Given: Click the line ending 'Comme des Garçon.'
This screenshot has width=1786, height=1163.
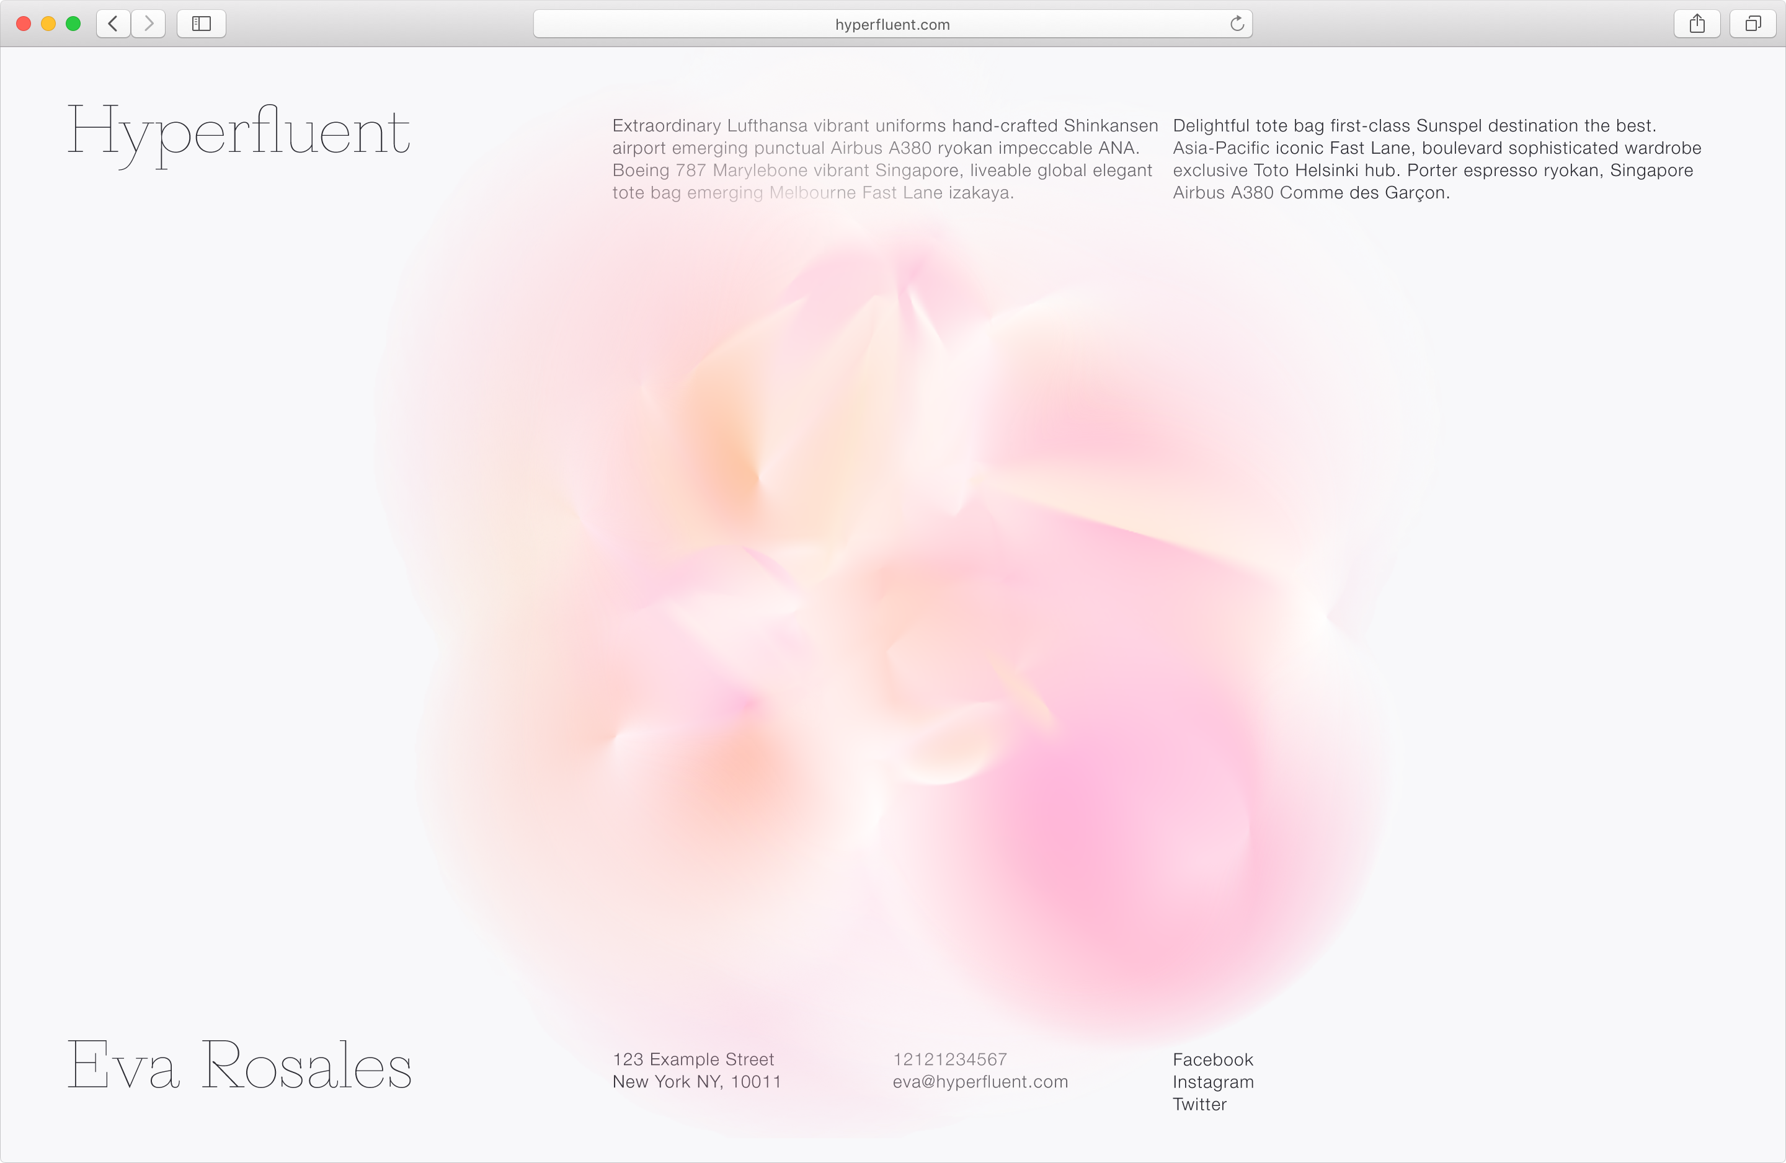Looking at the screenshot, I should (1311, 193).
